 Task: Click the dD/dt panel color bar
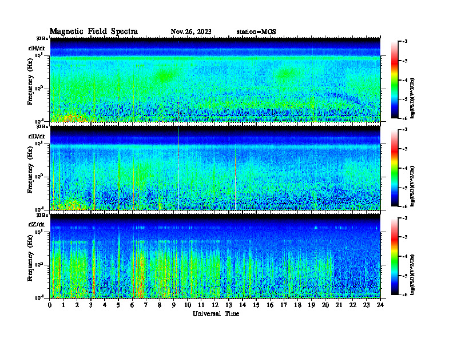(395, 168)
